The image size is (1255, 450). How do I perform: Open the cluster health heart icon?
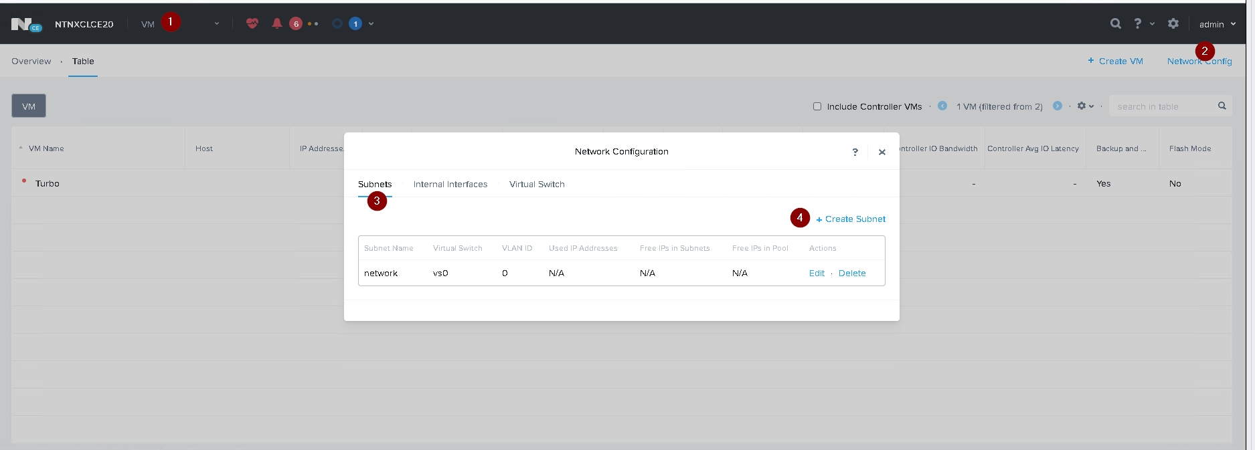tap(252, 23)
